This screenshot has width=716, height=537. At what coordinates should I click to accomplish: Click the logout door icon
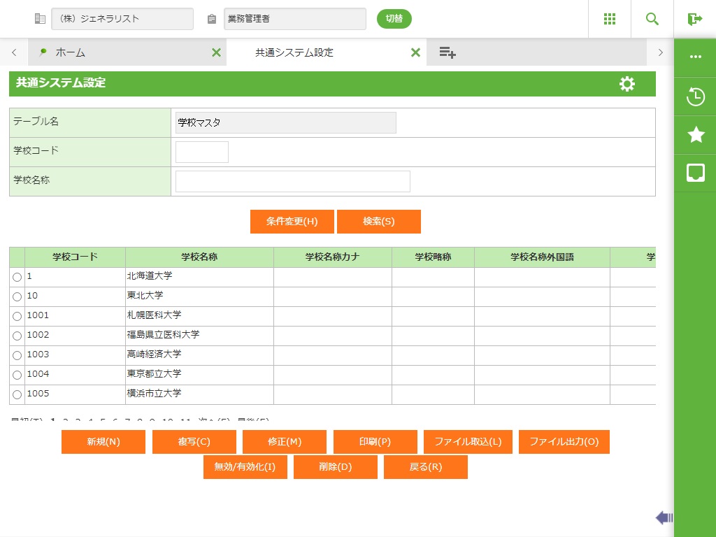(x=694, y=19)
